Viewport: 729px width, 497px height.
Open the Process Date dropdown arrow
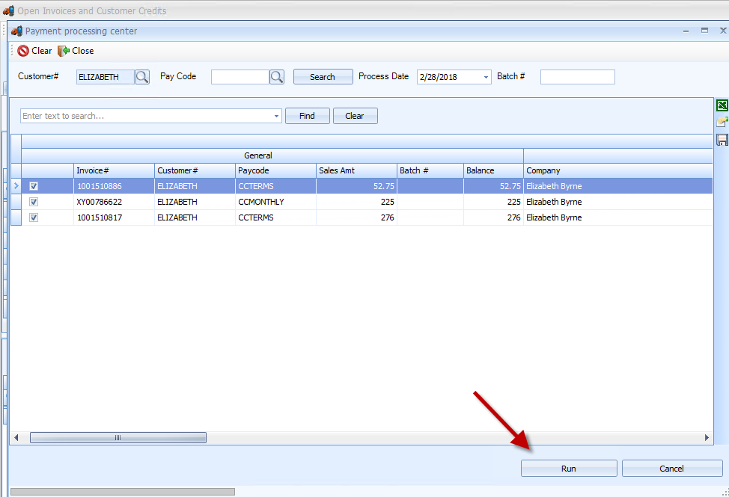click(x=486, y=77)
